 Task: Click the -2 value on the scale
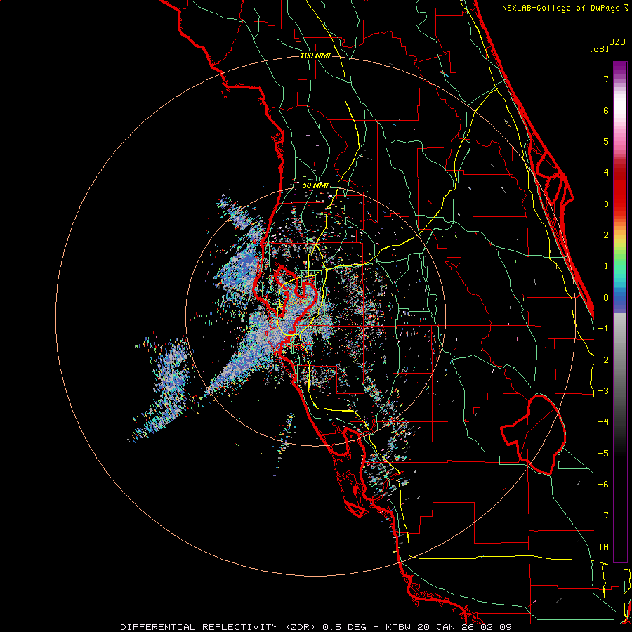tap(603, 360)
